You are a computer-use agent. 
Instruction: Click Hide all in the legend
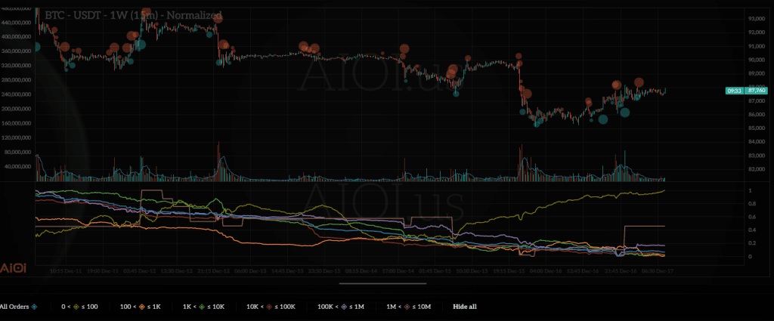click(465, 307)
